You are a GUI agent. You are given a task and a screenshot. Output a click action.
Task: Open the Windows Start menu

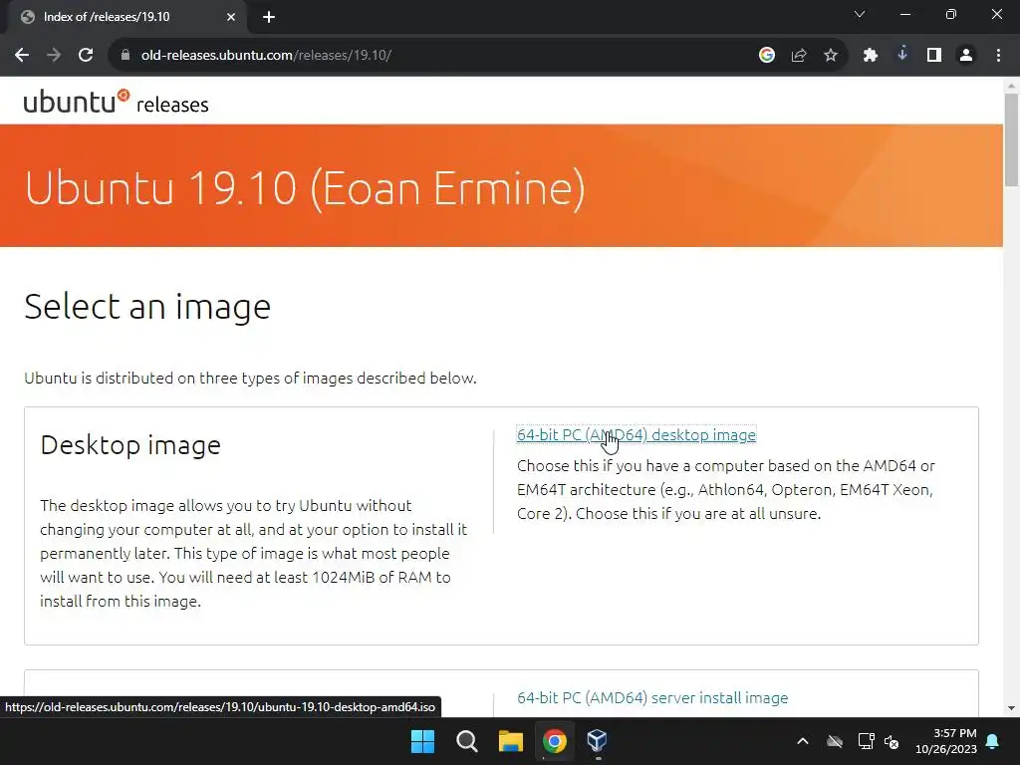point(422,741)
